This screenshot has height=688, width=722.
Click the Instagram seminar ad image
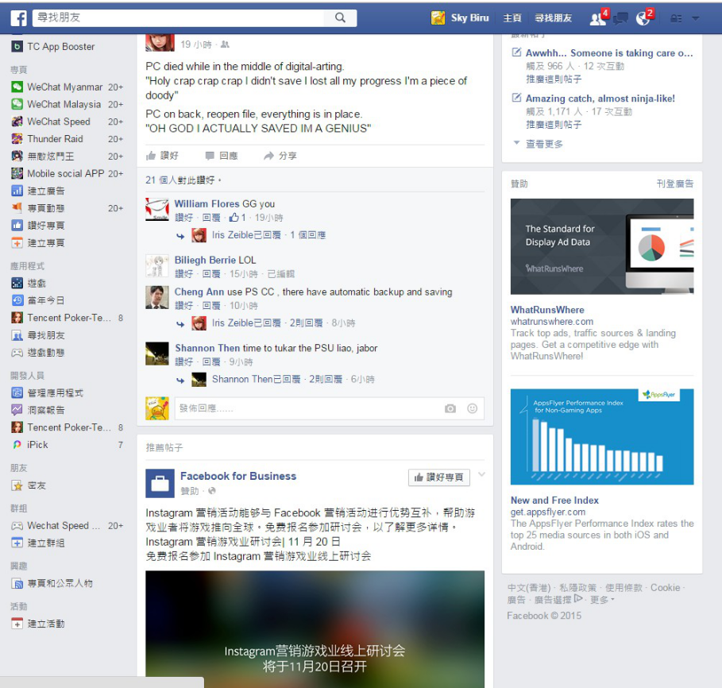[x=315, y=629]
